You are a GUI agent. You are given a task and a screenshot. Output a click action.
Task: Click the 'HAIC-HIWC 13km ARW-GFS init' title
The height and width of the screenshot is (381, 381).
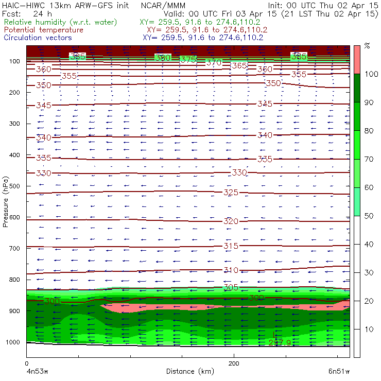pos(65,6)
